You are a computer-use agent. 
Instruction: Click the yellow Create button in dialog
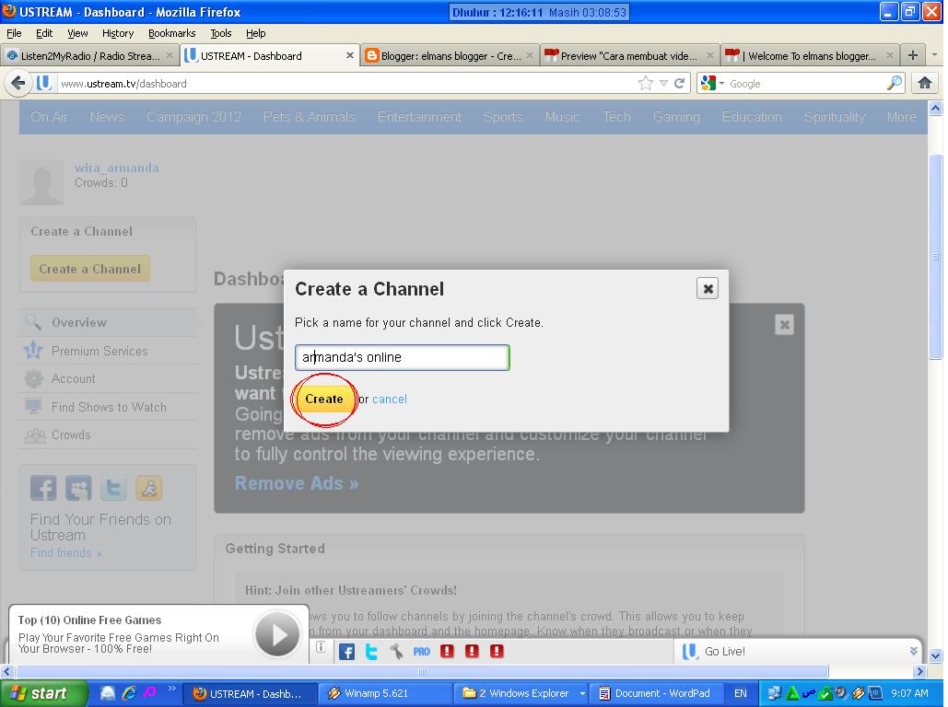324,399
